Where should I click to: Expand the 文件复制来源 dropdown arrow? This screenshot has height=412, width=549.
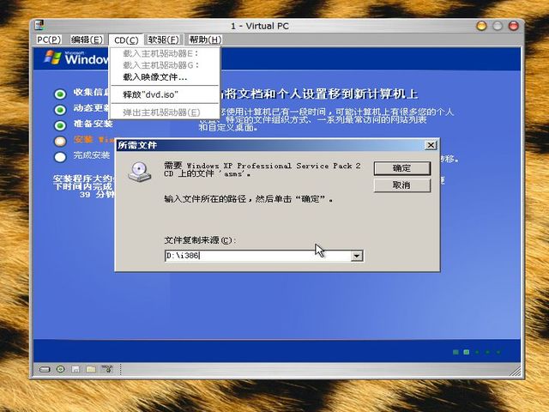(x=357, y=256)
